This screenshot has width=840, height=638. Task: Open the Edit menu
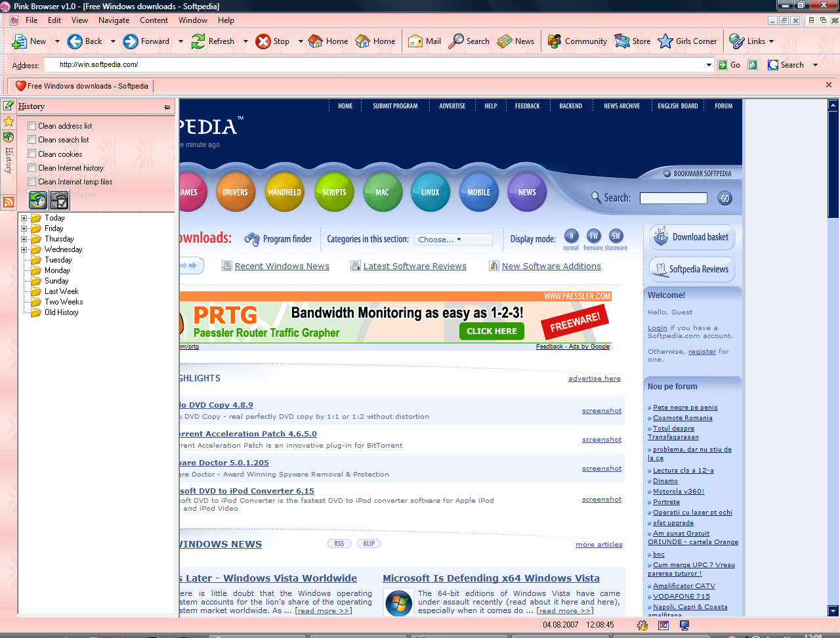pyautogui.click(x=54, y=20)
